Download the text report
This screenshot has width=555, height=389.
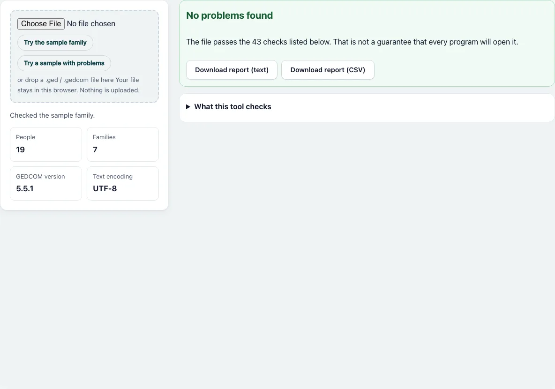232,70
